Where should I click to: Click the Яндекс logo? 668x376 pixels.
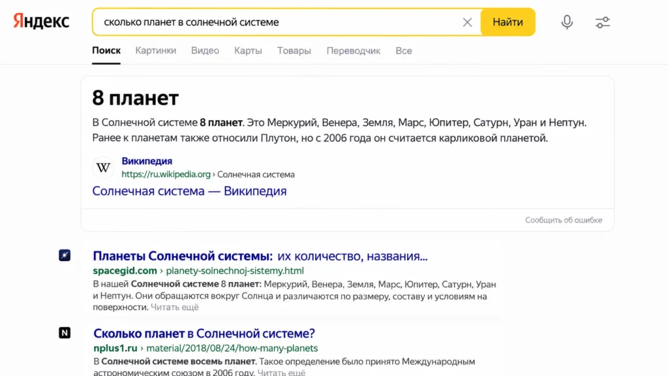click(41, 21)
